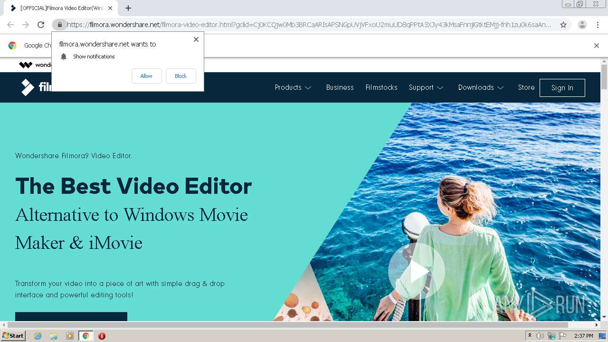This screenshot has height=342, width=608.
Task: Open the file explorer taskbar icon
Action: click(x=54, y=336)
